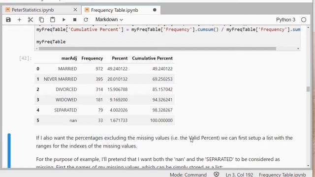Click 'Mode: Command' in the status bar
The image size is (315, 177).
click(x=188, y=175)
